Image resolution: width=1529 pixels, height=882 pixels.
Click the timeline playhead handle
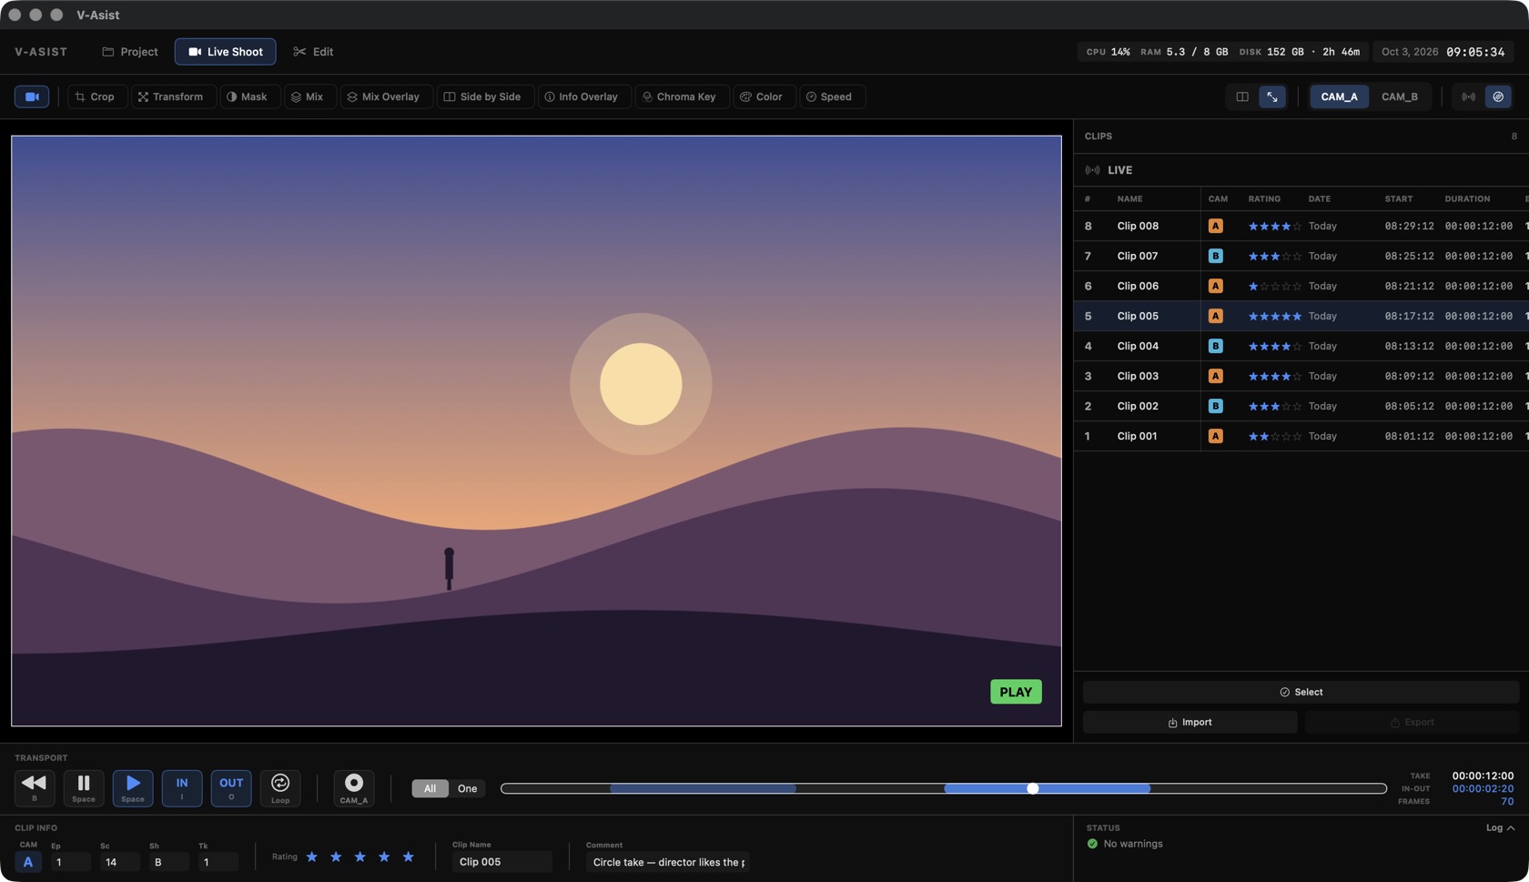(1032, 788)
